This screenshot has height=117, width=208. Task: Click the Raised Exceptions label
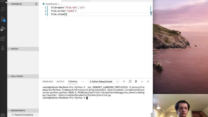coord(24,115)
